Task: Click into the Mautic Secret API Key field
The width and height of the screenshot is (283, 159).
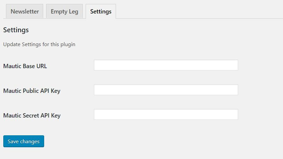Action: (166, 115)
